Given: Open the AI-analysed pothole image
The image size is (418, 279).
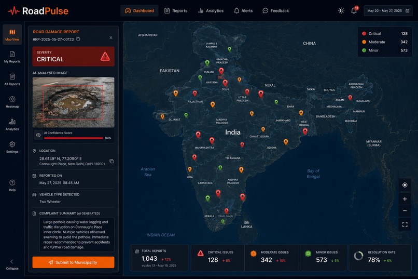Looking at the screenshot, I should click(73, 102).
